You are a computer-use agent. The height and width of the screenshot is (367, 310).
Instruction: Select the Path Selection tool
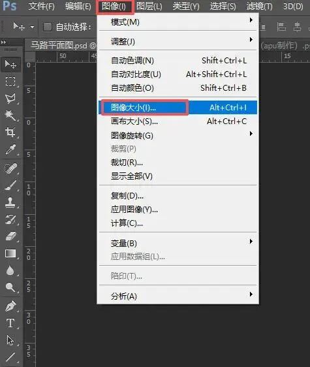pyautogui.click(x=10, y=340)
